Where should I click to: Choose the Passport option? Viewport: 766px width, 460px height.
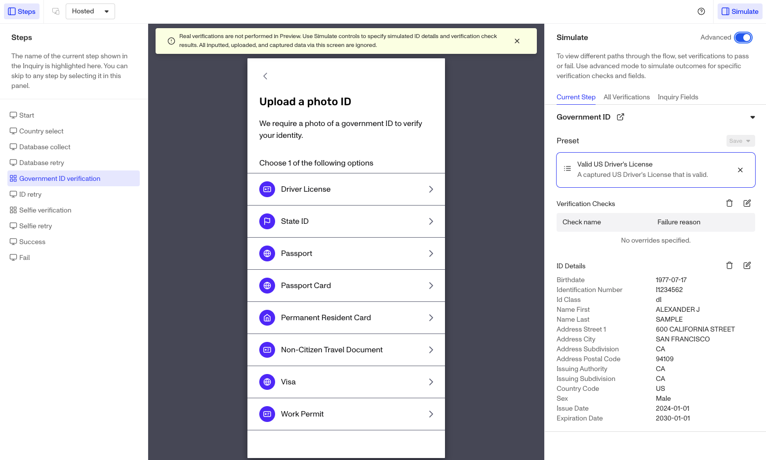pos(346,253)
